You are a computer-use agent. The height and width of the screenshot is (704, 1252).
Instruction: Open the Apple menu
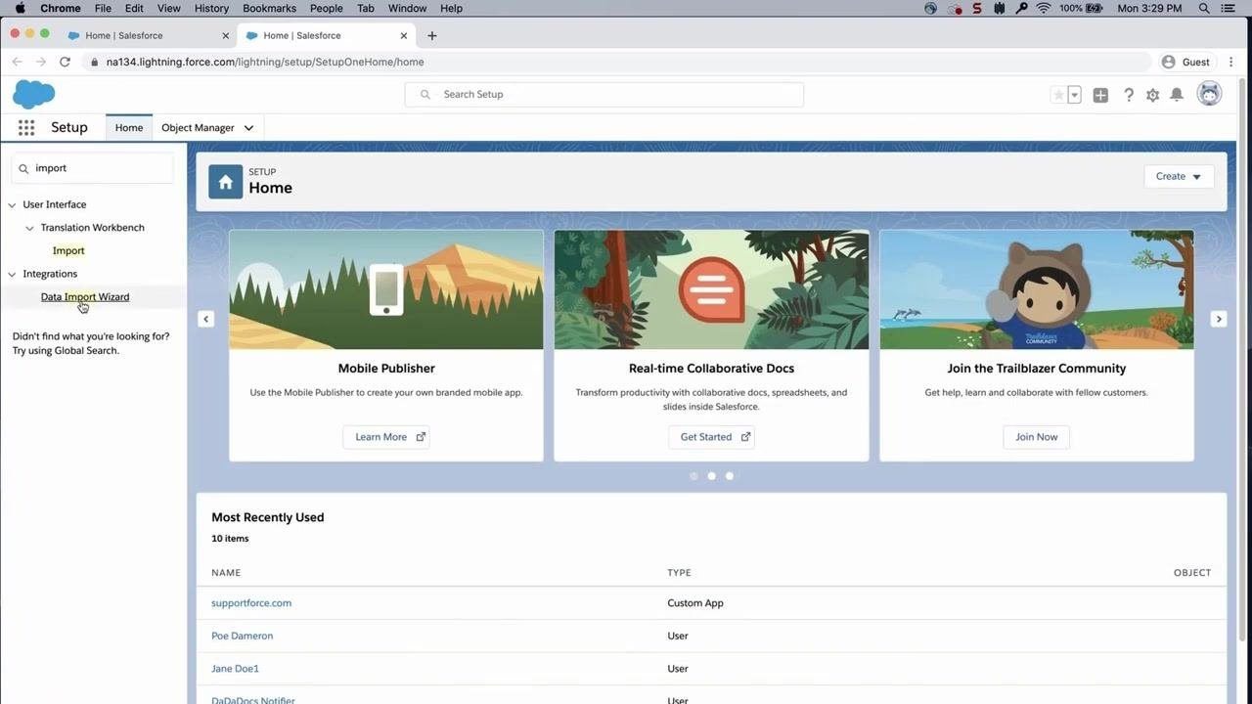coord(20,8)
